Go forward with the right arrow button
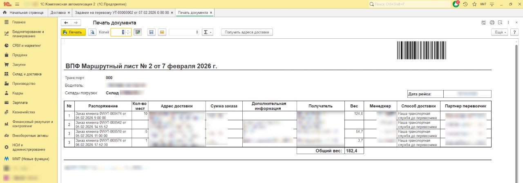The height and width of the screenshot is (183, 523). tap(76, 22)
